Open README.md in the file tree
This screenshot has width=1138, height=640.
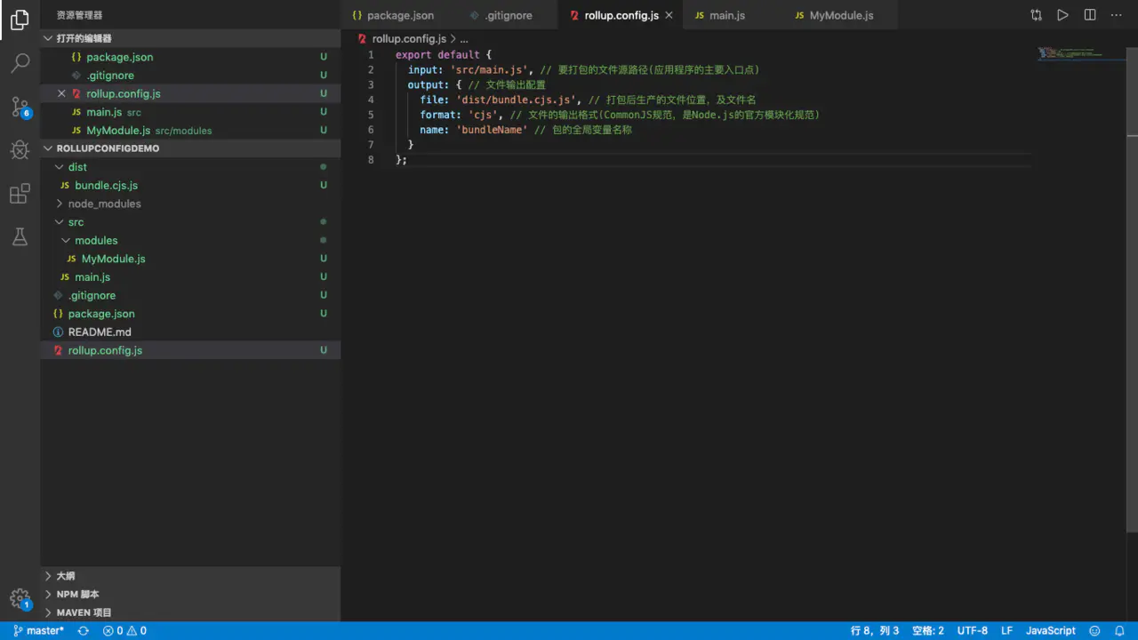coord(100,332)
